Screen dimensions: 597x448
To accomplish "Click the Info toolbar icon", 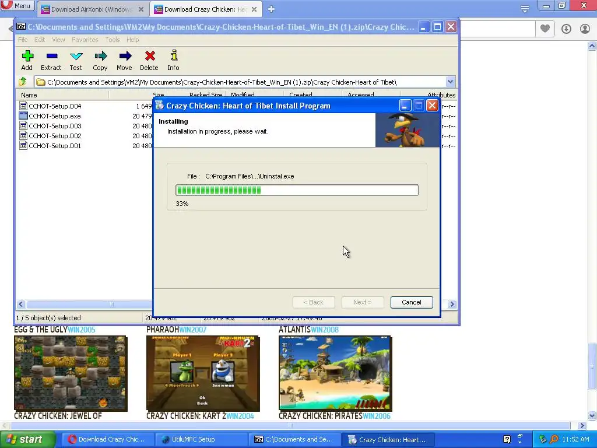I will (x=173, y=60).
